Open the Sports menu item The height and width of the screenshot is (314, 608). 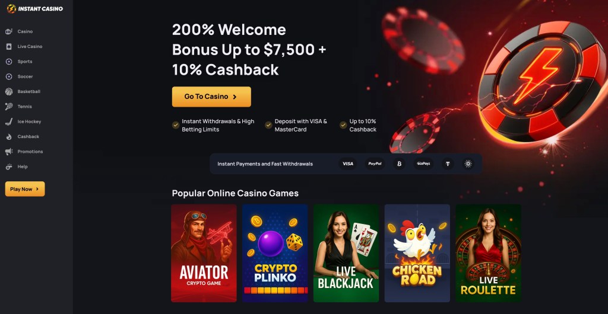pos(25,62)
